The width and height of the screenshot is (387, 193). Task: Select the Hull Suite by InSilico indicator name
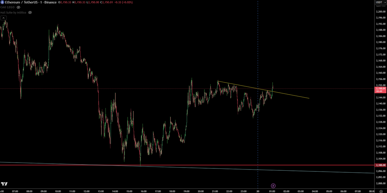point(13,13)
